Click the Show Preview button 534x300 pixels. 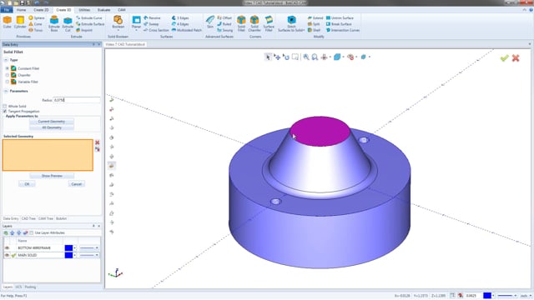[x=52, y=176]
